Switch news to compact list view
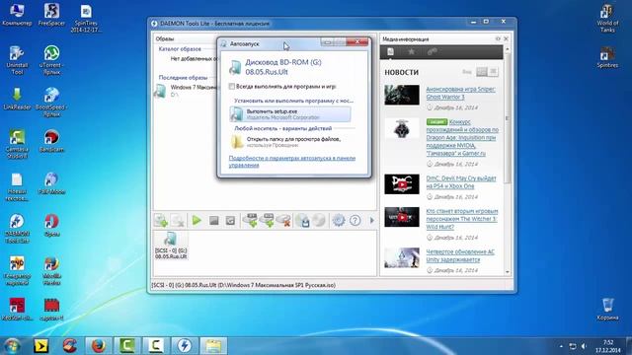The height and width of the screenshot is (355, 632). [494, 72]
